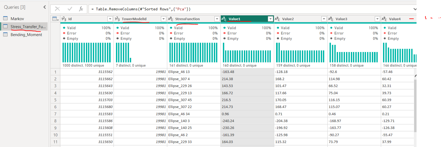Screen dimensions: 441x147
Task: Open Value1 column filter dropdown
Action: click(x=271, y=19)
